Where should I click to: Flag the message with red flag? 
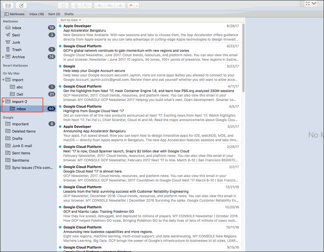click(131, 6)
